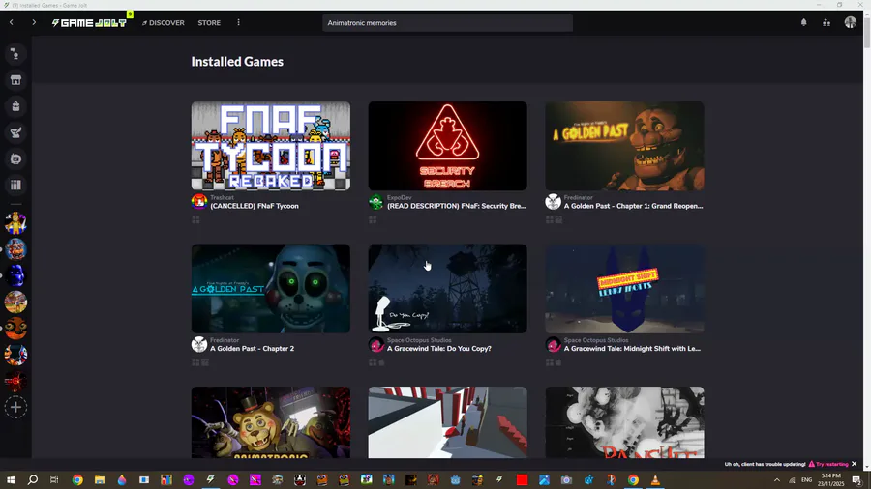Open the notifications bell
Screen dimensions: 871x489
pyautogui.click(x=804, y=23)
